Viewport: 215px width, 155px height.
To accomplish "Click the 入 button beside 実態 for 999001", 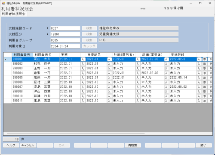I will point(83,59).
